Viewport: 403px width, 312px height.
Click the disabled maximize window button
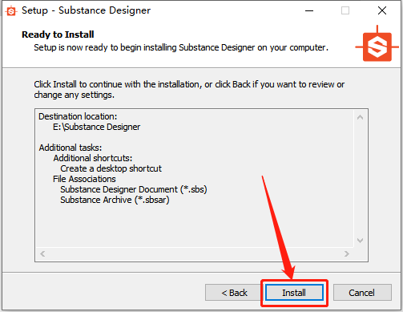[345, 10]
